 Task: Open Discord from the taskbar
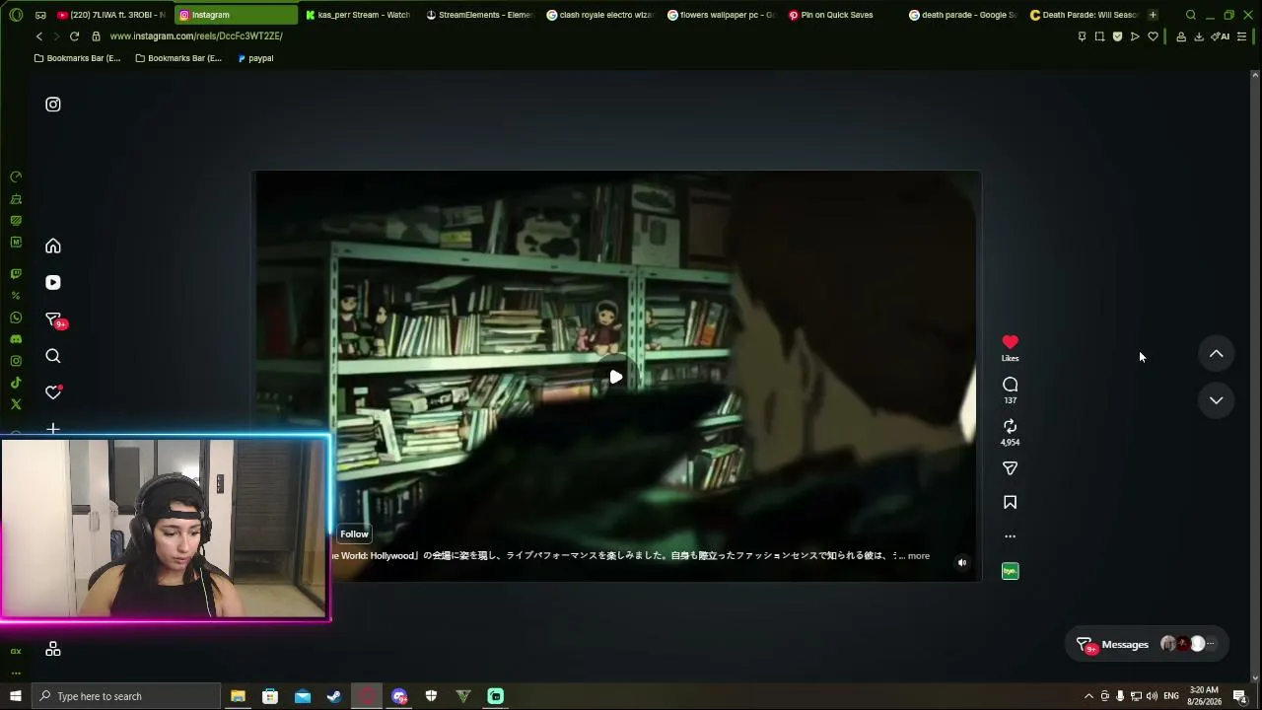click(x=399, y=696)
